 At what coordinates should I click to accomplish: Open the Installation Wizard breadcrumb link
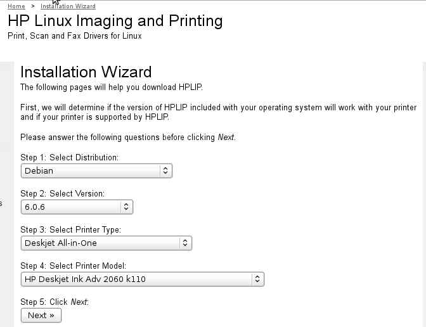[68, 6]
